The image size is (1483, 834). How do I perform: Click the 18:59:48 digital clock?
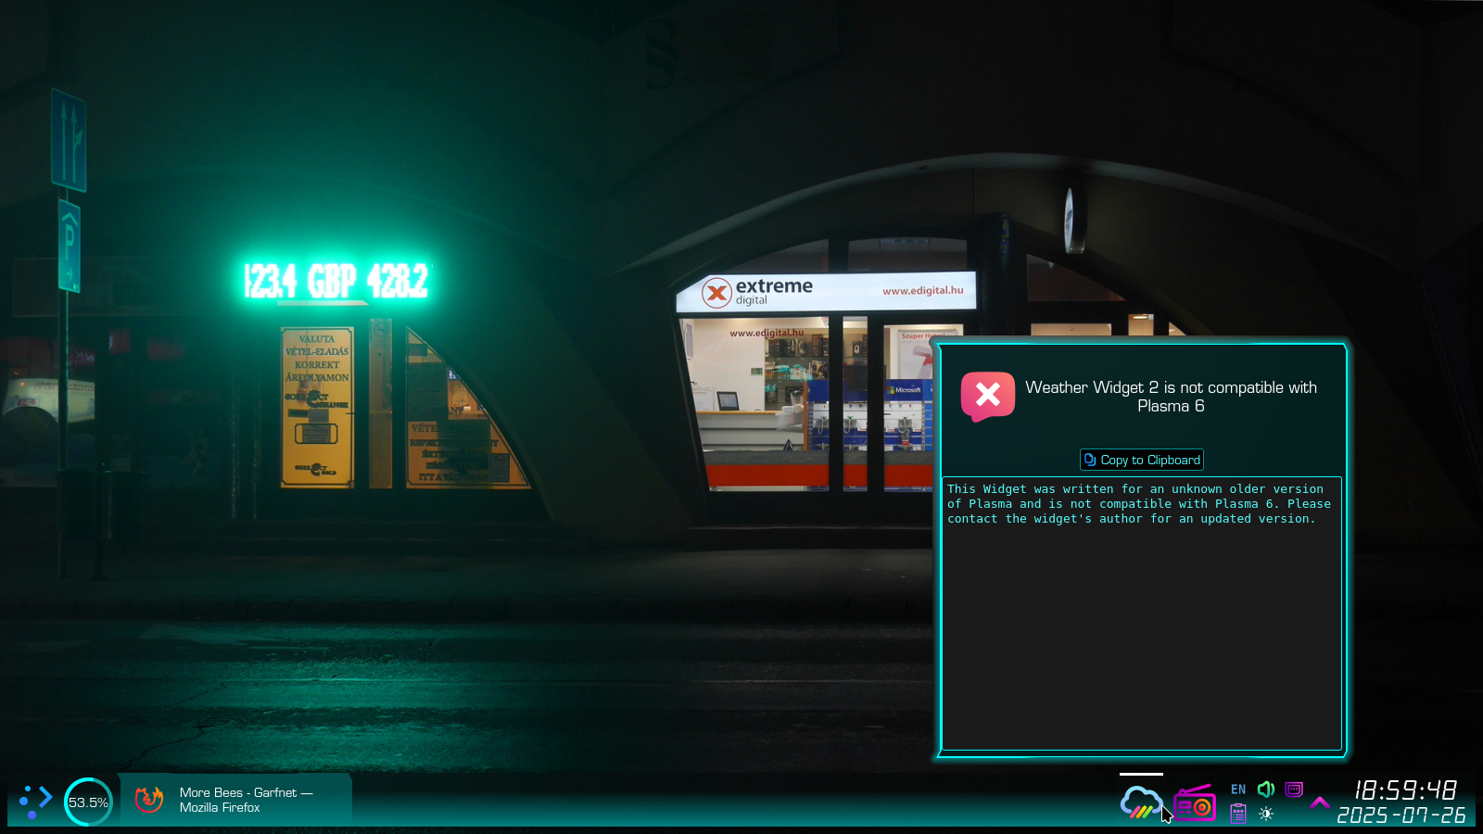1405,790
